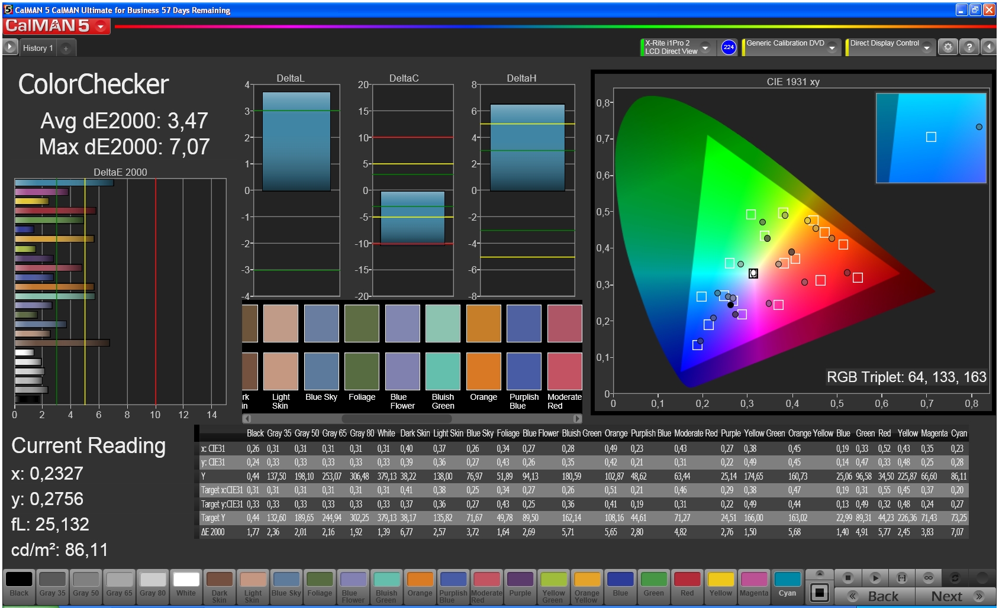
Task: Toggle continuous read infinity icon
Action: [x=928, y=578]
